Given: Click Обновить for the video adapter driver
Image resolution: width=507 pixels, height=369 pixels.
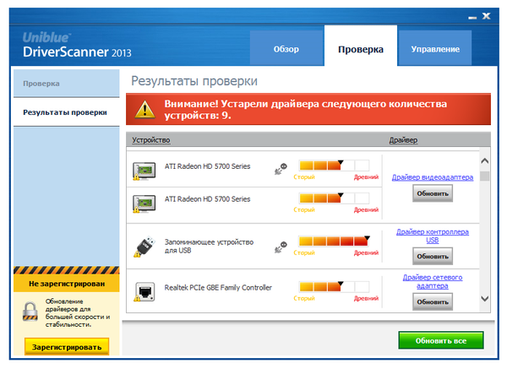Looking at the screenshot, I should 433,193.
